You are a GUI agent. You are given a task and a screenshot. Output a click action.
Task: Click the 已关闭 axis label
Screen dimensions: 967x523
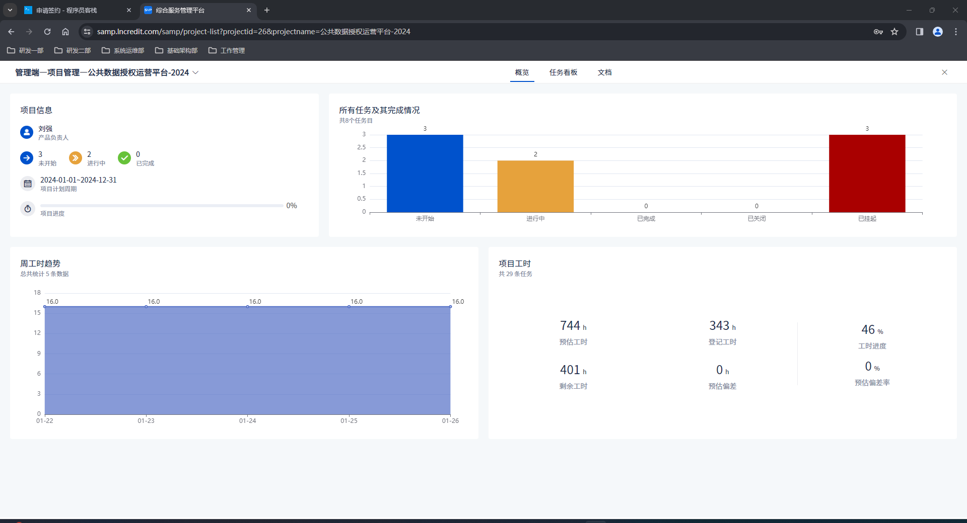pyautogui.click(x=756, y=219)
